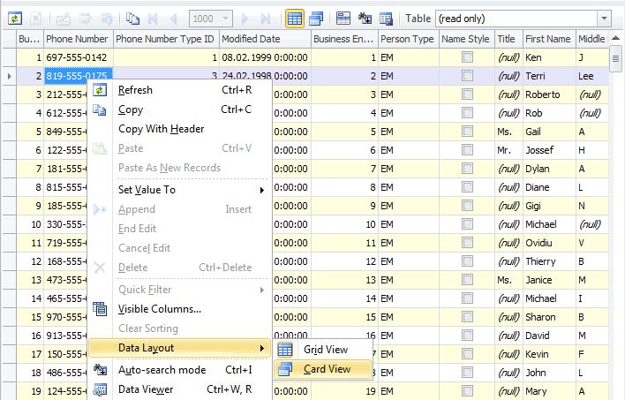Image resolution: width=625 pixels, height=400 pixels.
Task: Click the scrollbar up arrow
Action: click(615, 39)
